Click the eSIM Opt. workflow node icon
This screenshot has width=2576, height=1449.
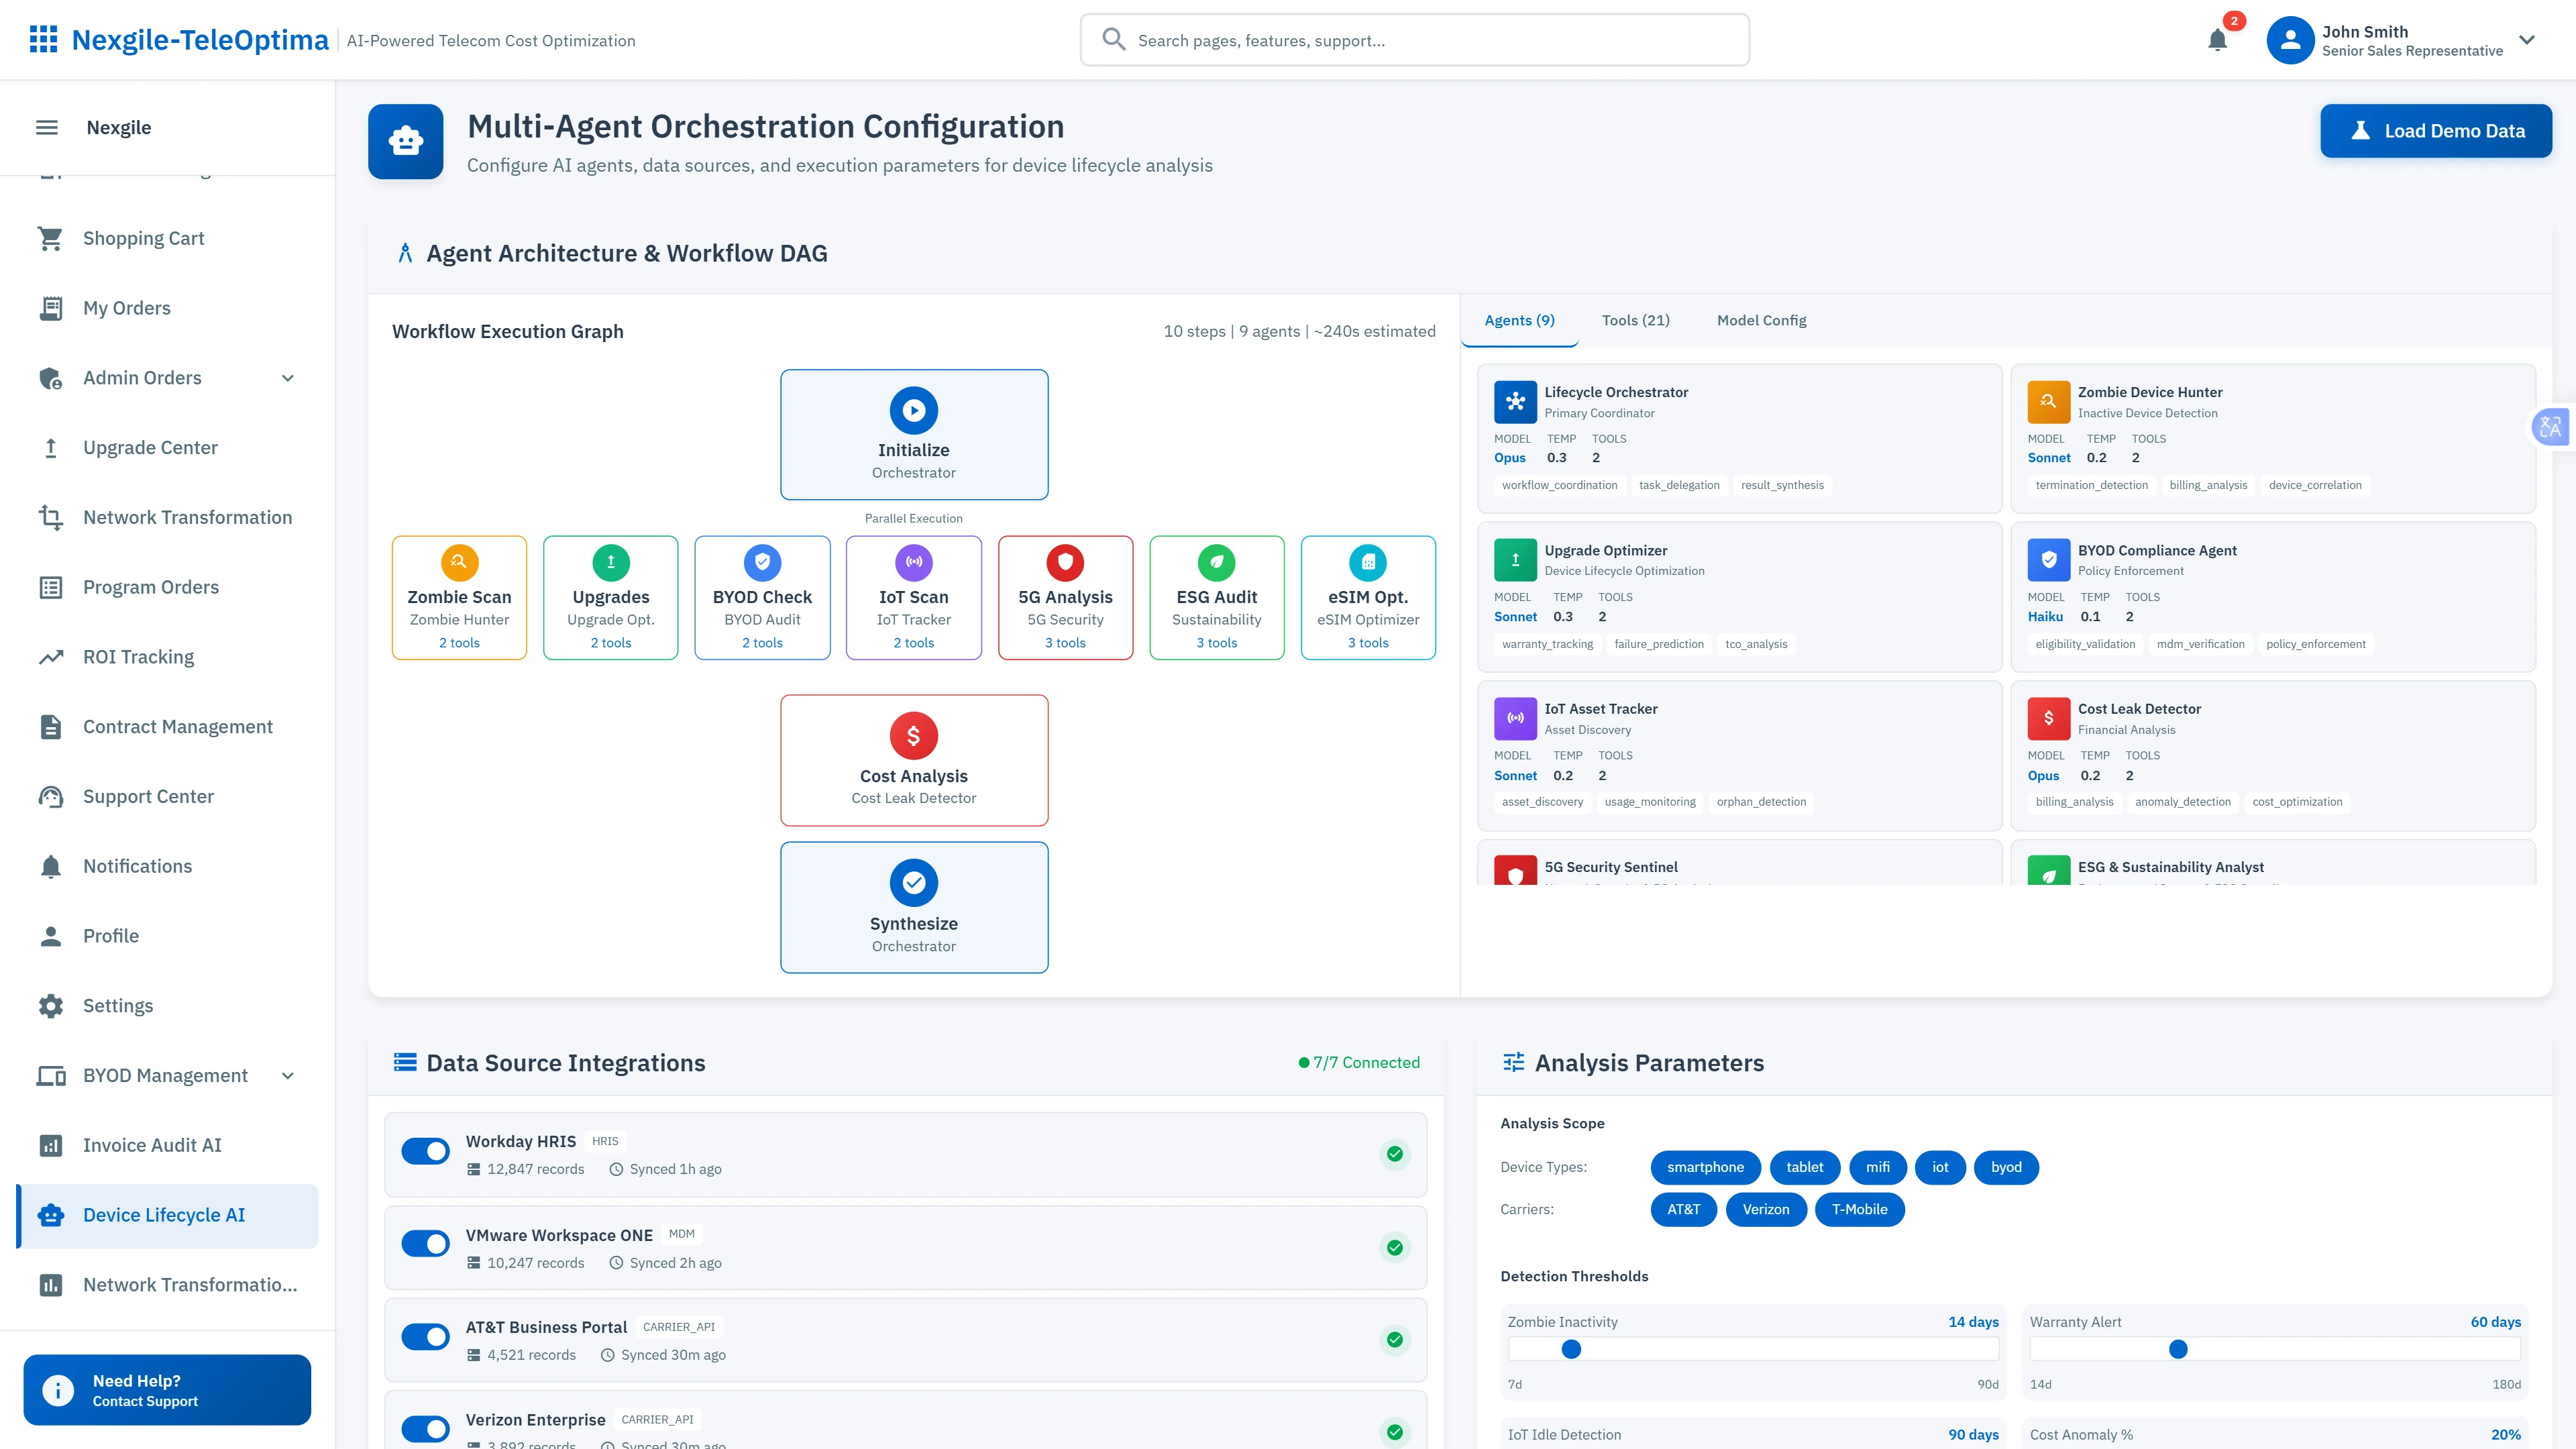click(1367, 562)
